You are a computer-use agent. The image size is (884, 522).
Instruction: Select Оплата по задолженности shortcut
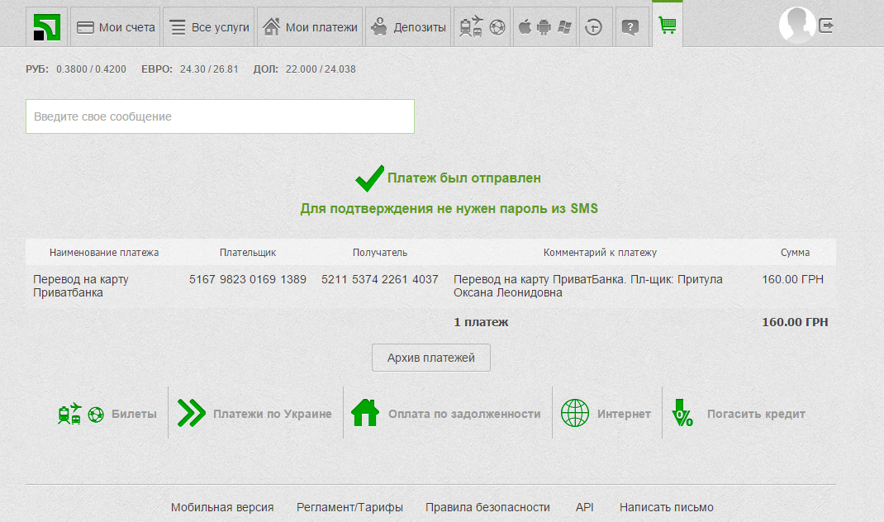447,414
